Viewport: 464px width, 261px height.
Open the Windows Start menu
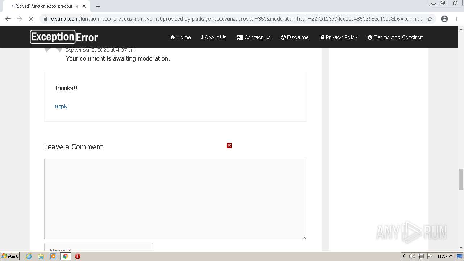(x=10, y=256)
